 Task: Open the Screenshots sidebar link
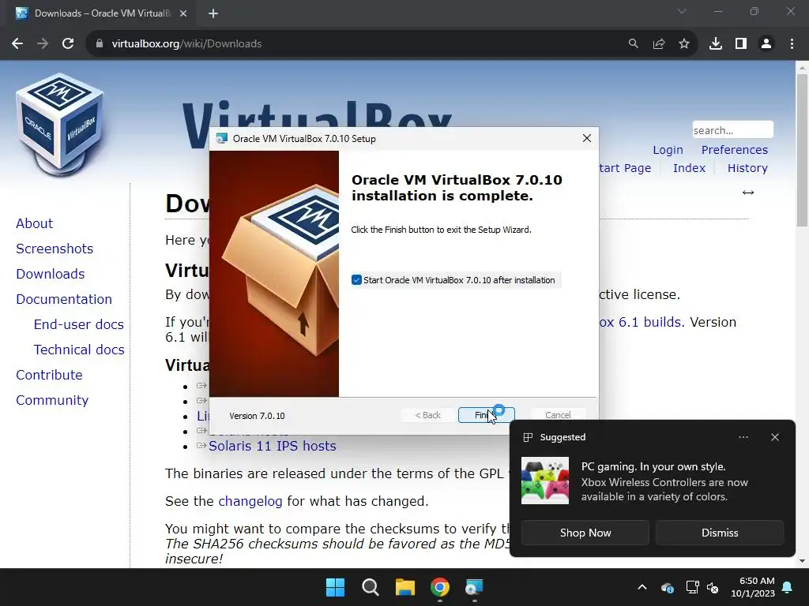click(x=55, y=249)
